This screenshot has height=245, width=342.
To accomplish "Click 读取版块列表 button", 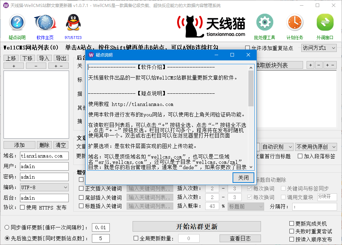I will (x=280, y=65).
